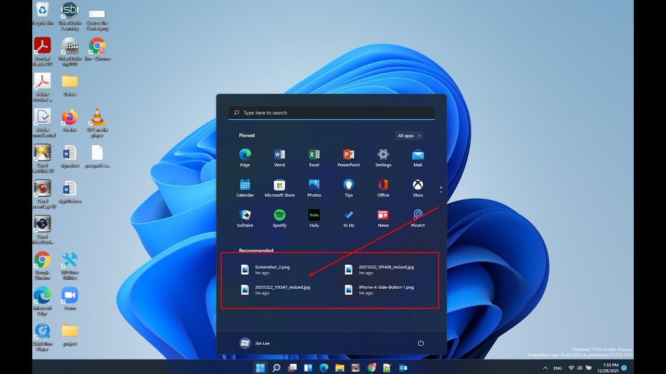Click the Start menu search box
The height and width of the screenshot is (374, 666).
(x=331, y=113)
